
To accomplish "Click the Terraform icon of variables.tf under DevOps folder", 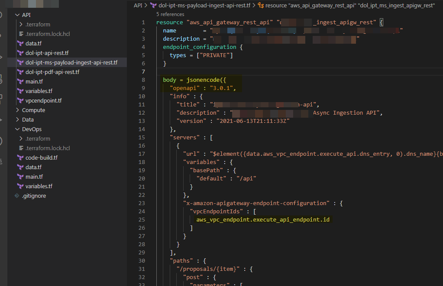I will [x=20, y=186].
